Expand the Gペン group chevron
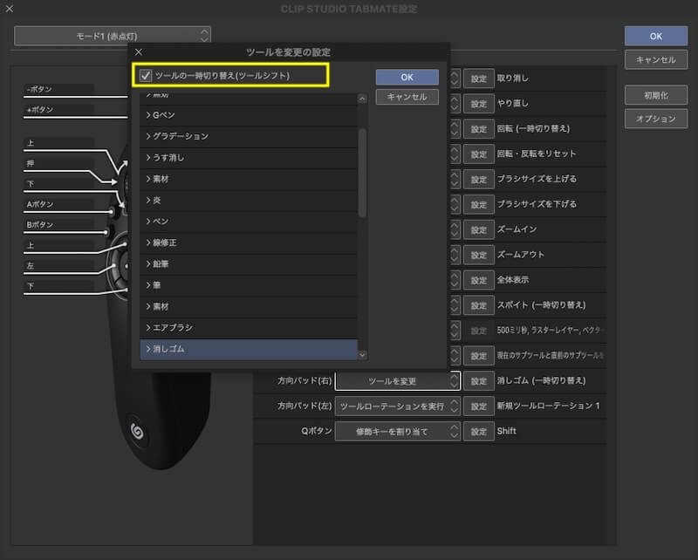The image size is (698, 560). [148, 115]
